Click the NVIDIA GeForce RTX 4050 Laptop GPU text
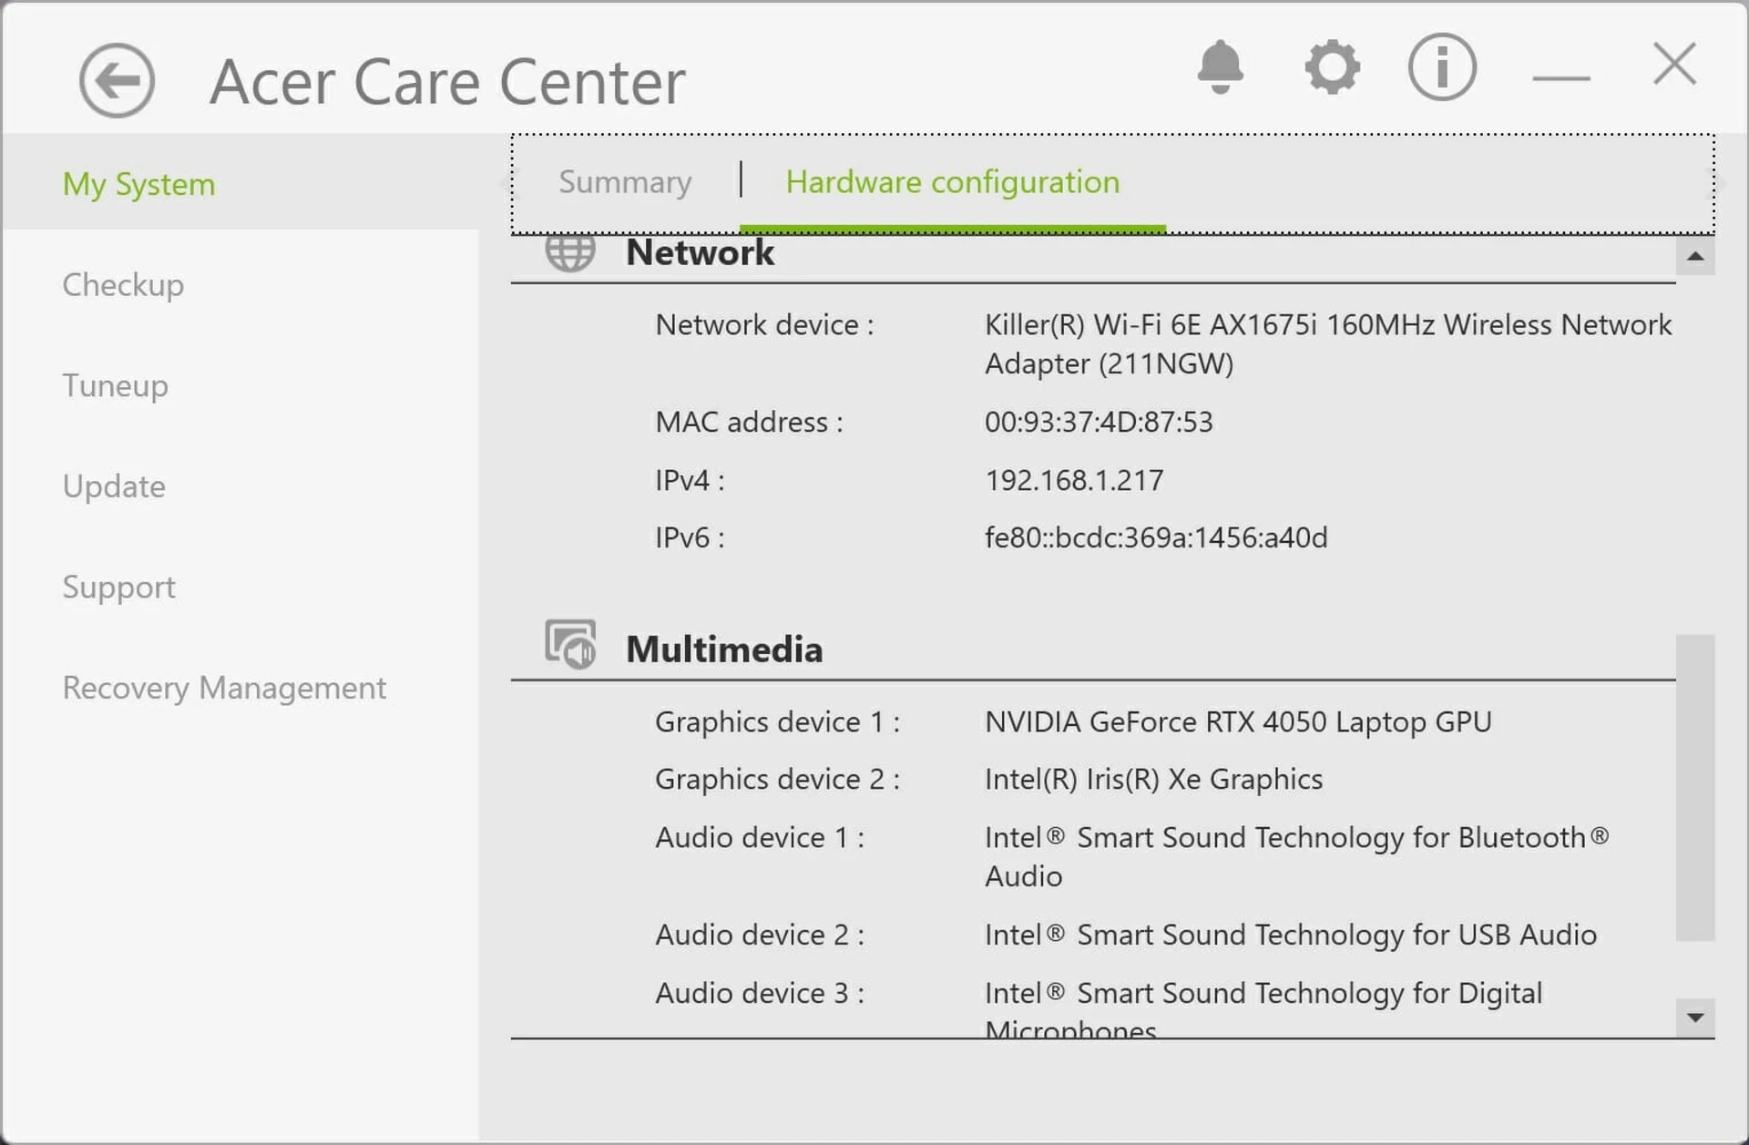The height and width of the screenshot is (1145, 1749). click(1238, 721)
